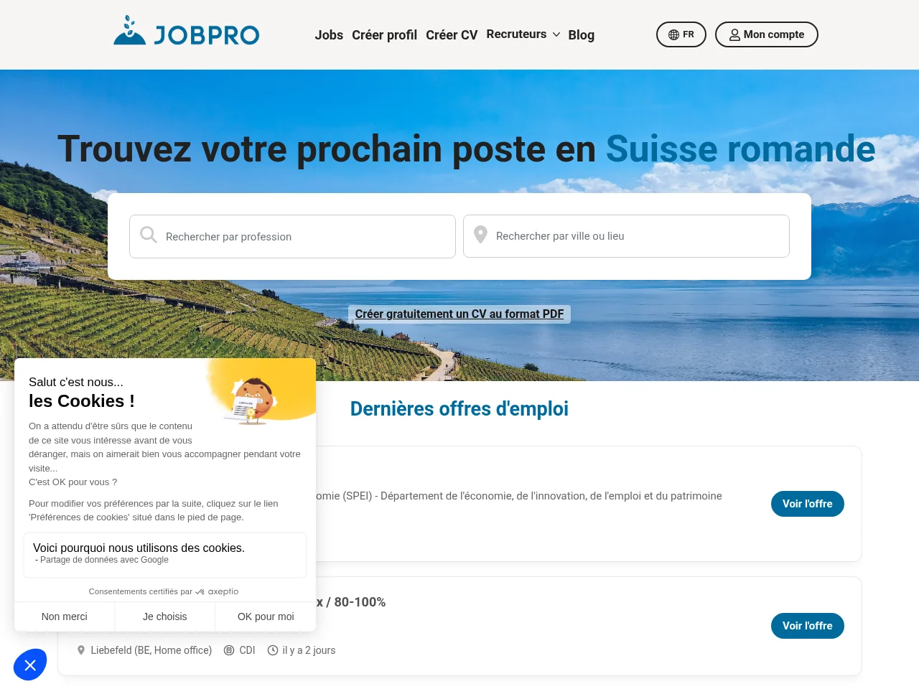This screenshot has width=919, height=689.
Task: Open Créer gratuitement un CV au format PDF link
Action: [x=459, y=314]
